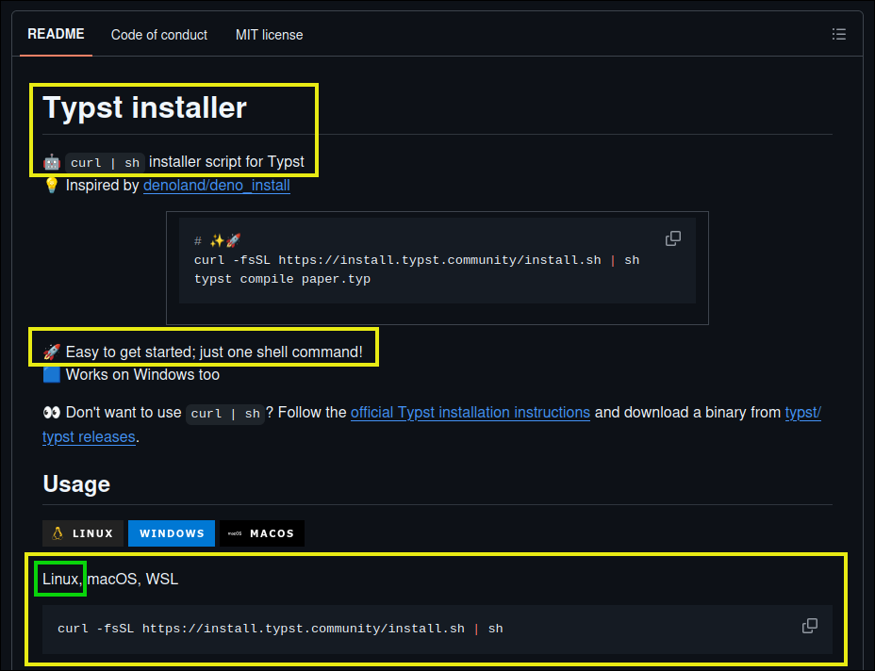The height and width of the screenshot is (671, 875).
Task: Select the WINDOWS badge button
Action: [172, 533]
